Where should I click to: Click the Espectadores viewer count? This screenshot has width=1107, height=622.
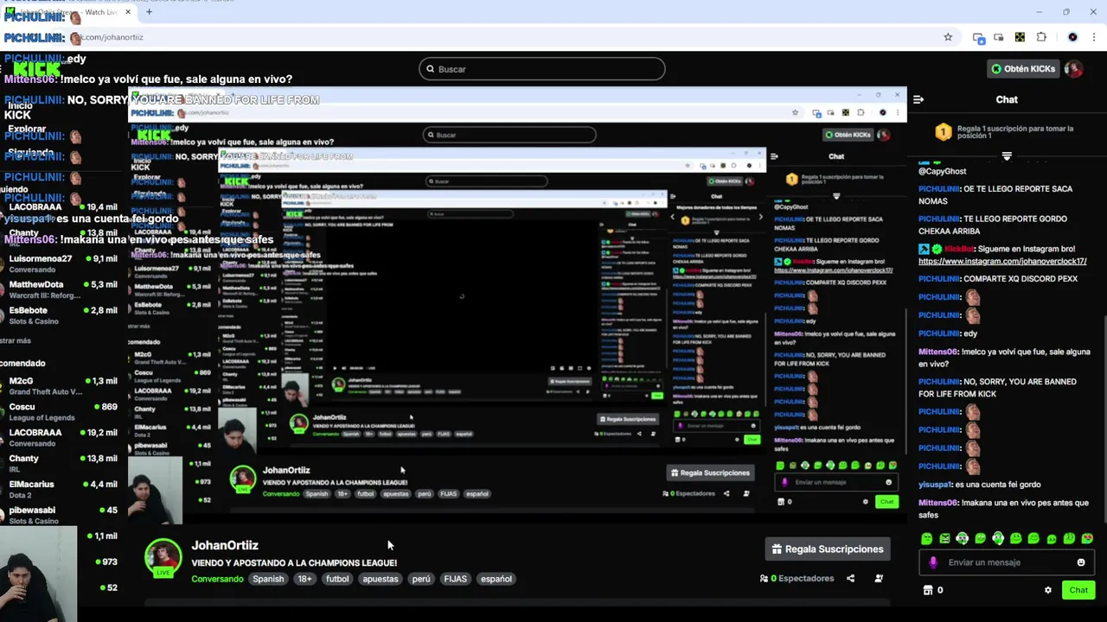[x=797, y=579]
